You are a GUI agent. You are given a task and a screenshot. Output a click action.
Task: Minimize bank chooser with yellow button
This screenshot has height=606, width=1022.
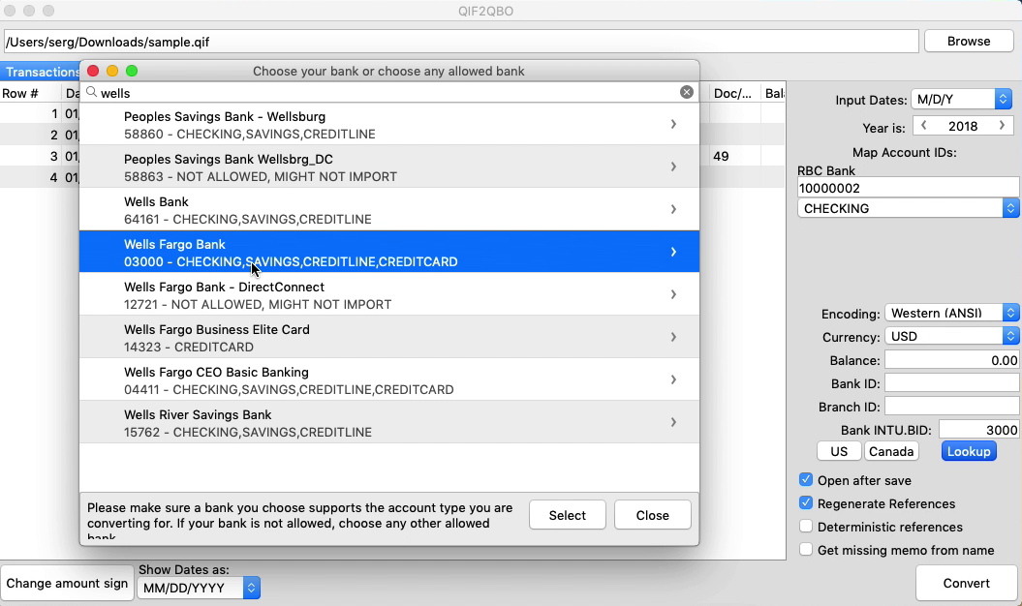click(x=112, y=71)
